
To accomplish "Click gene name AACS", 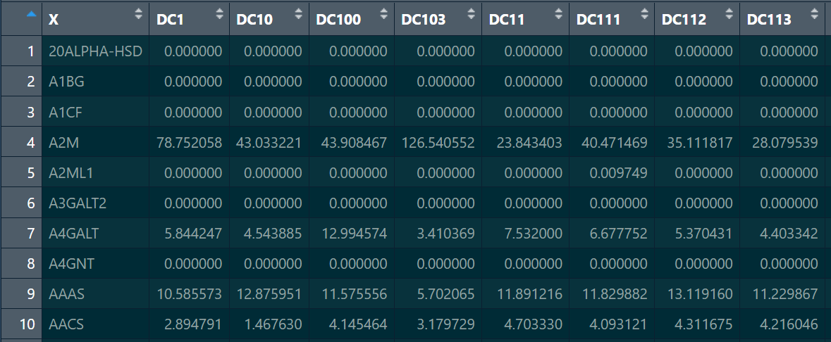I will point(66,324).
